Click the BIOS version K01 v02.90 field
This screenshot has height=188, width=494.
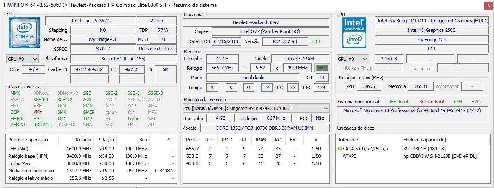285,41
